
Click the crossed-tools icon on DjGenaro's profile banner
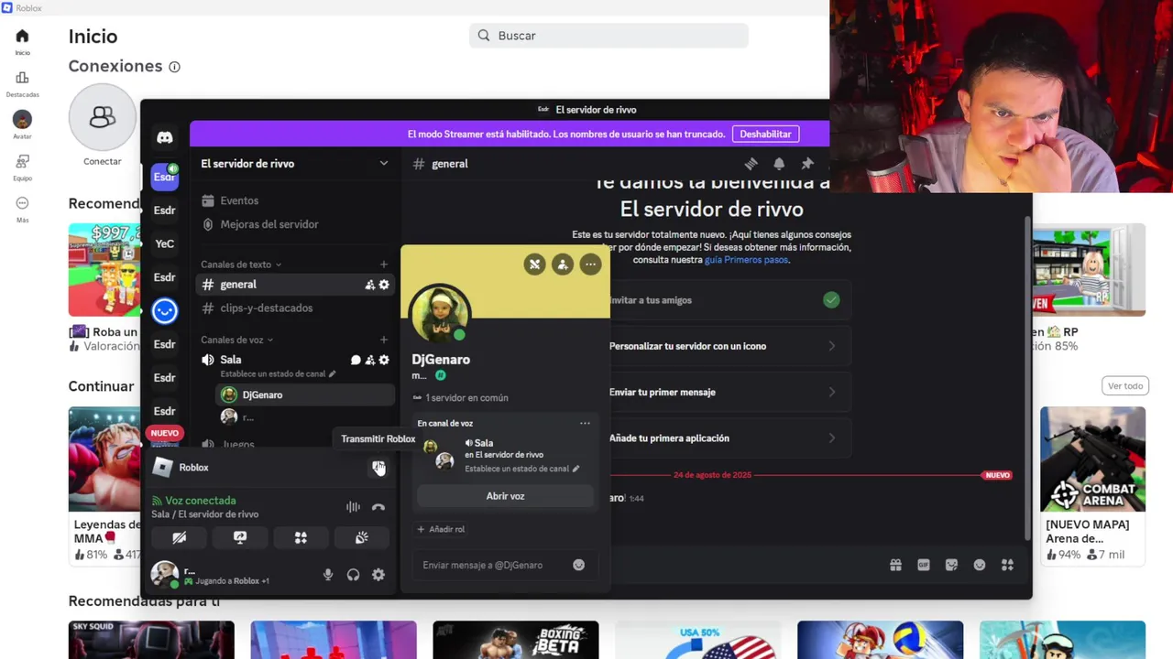click(534, 265)
